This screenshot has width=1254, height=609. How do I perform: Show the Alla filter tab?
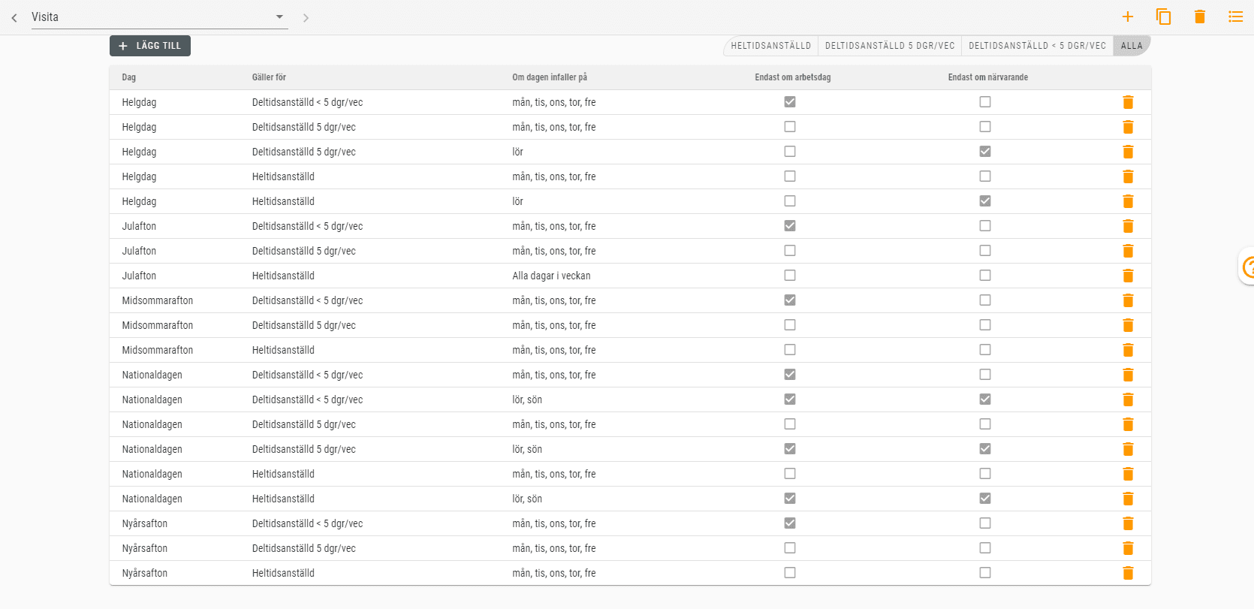click(1131, 46)
